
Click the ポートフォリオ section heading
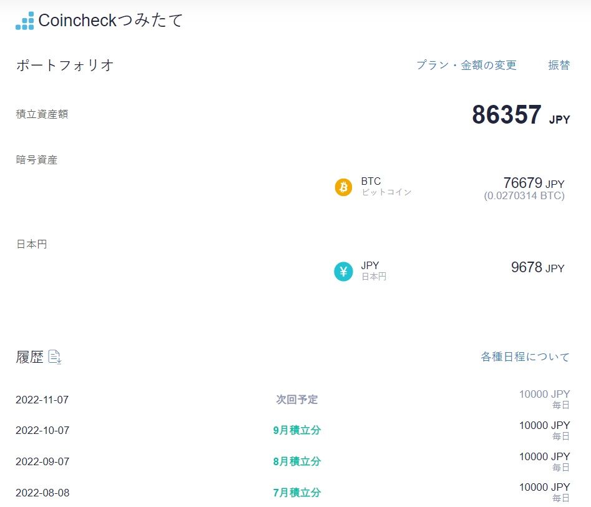(x=65, y=65)
